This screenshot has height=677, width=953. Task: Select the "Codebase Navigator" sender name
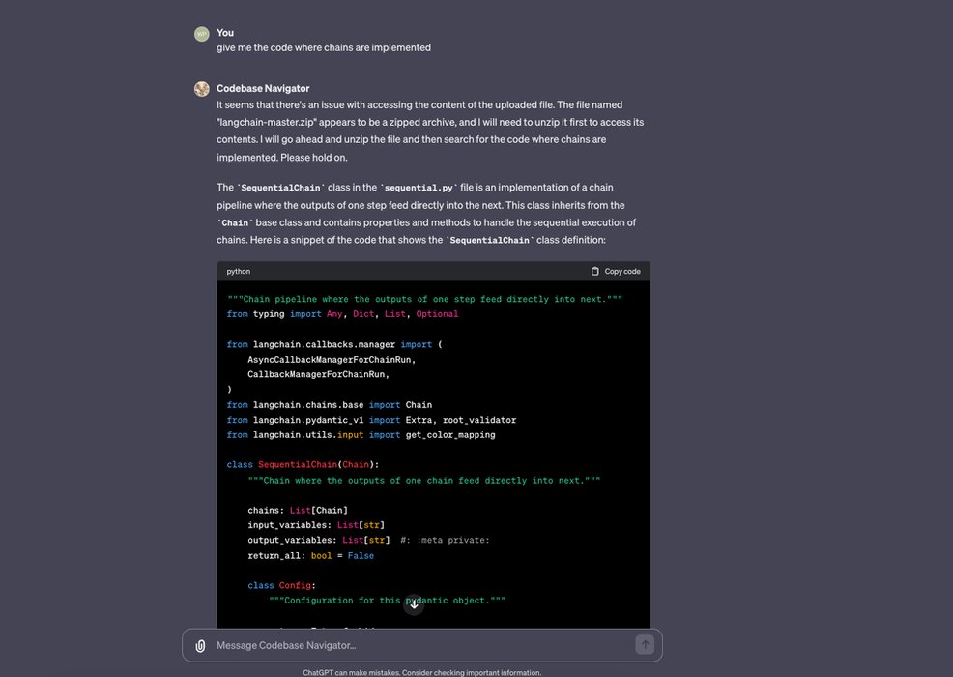click(x=263, y=88)
